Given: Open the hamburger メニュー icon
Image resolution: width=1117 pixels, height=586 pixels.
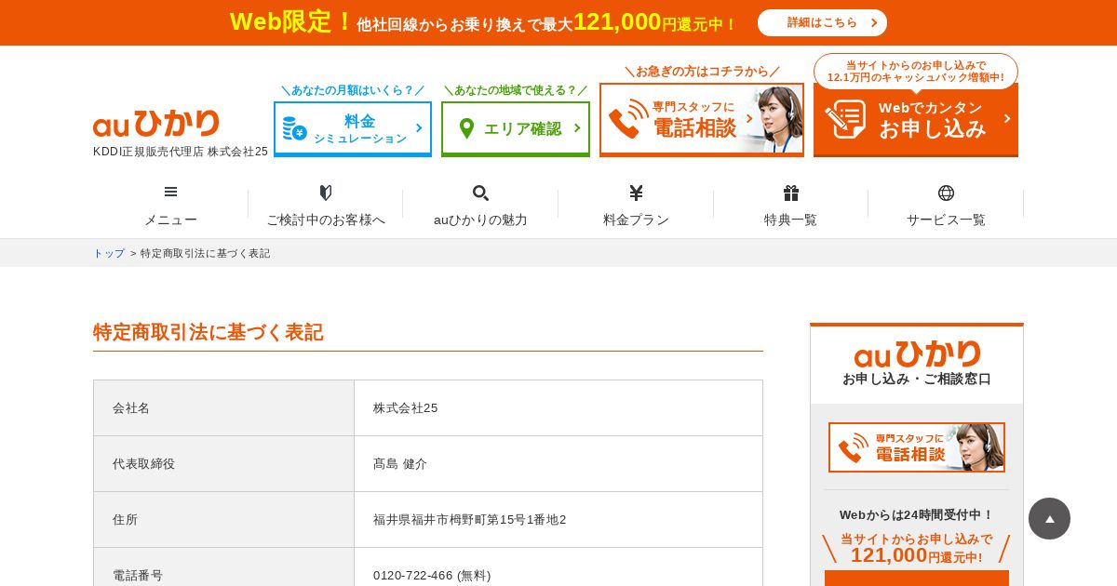Looking at the screenshot, I should coord(170,192).
